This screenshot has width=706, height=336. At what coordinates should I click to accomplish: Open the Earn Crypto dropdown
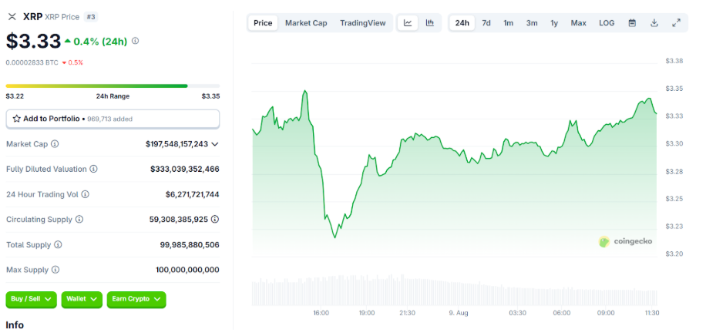[x=136, y=299]
